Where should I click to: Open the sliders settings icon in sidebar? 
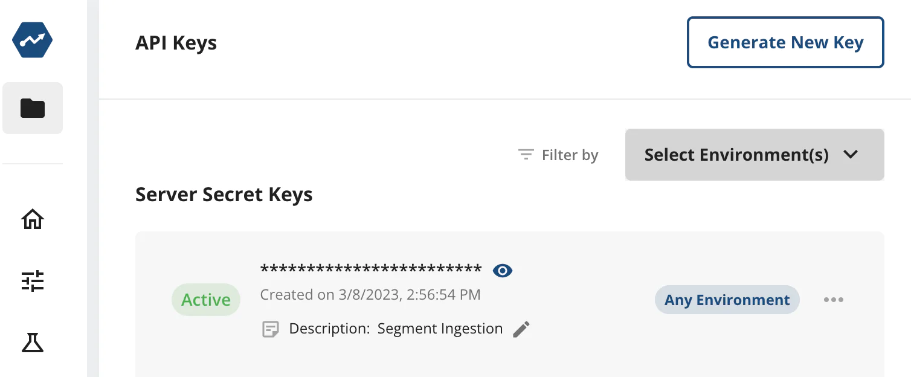pyautogui.click(x=33, y=281)
